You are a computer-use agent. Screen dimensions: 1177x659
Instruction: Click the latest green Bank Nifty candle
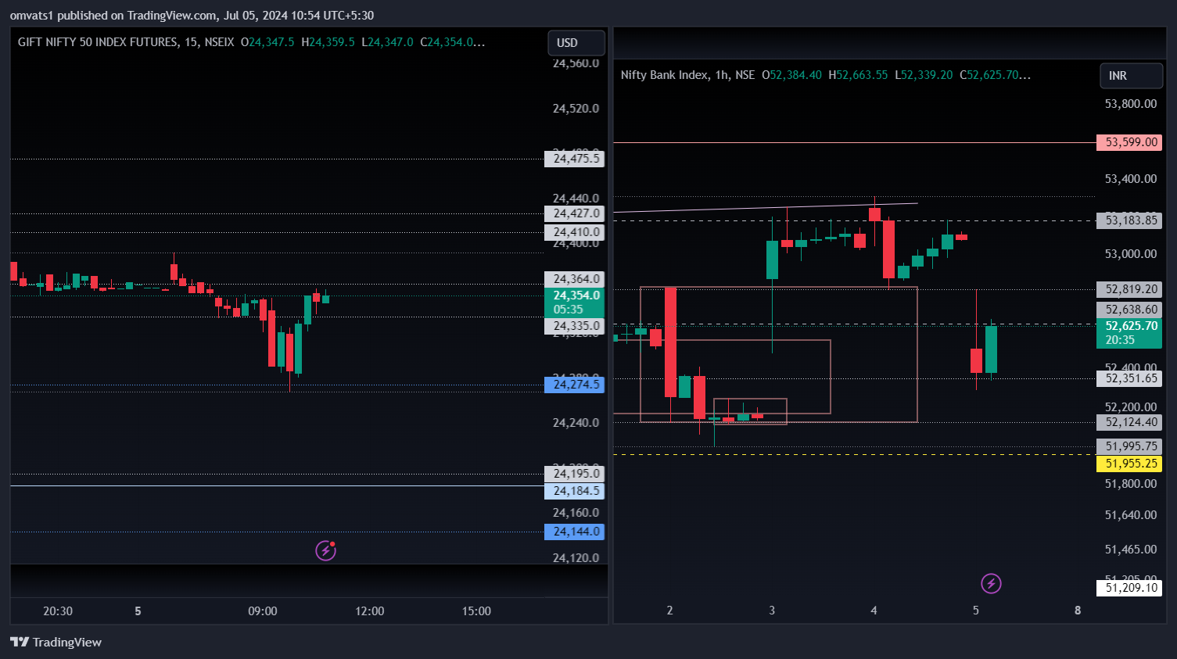(x=991, y=349)
